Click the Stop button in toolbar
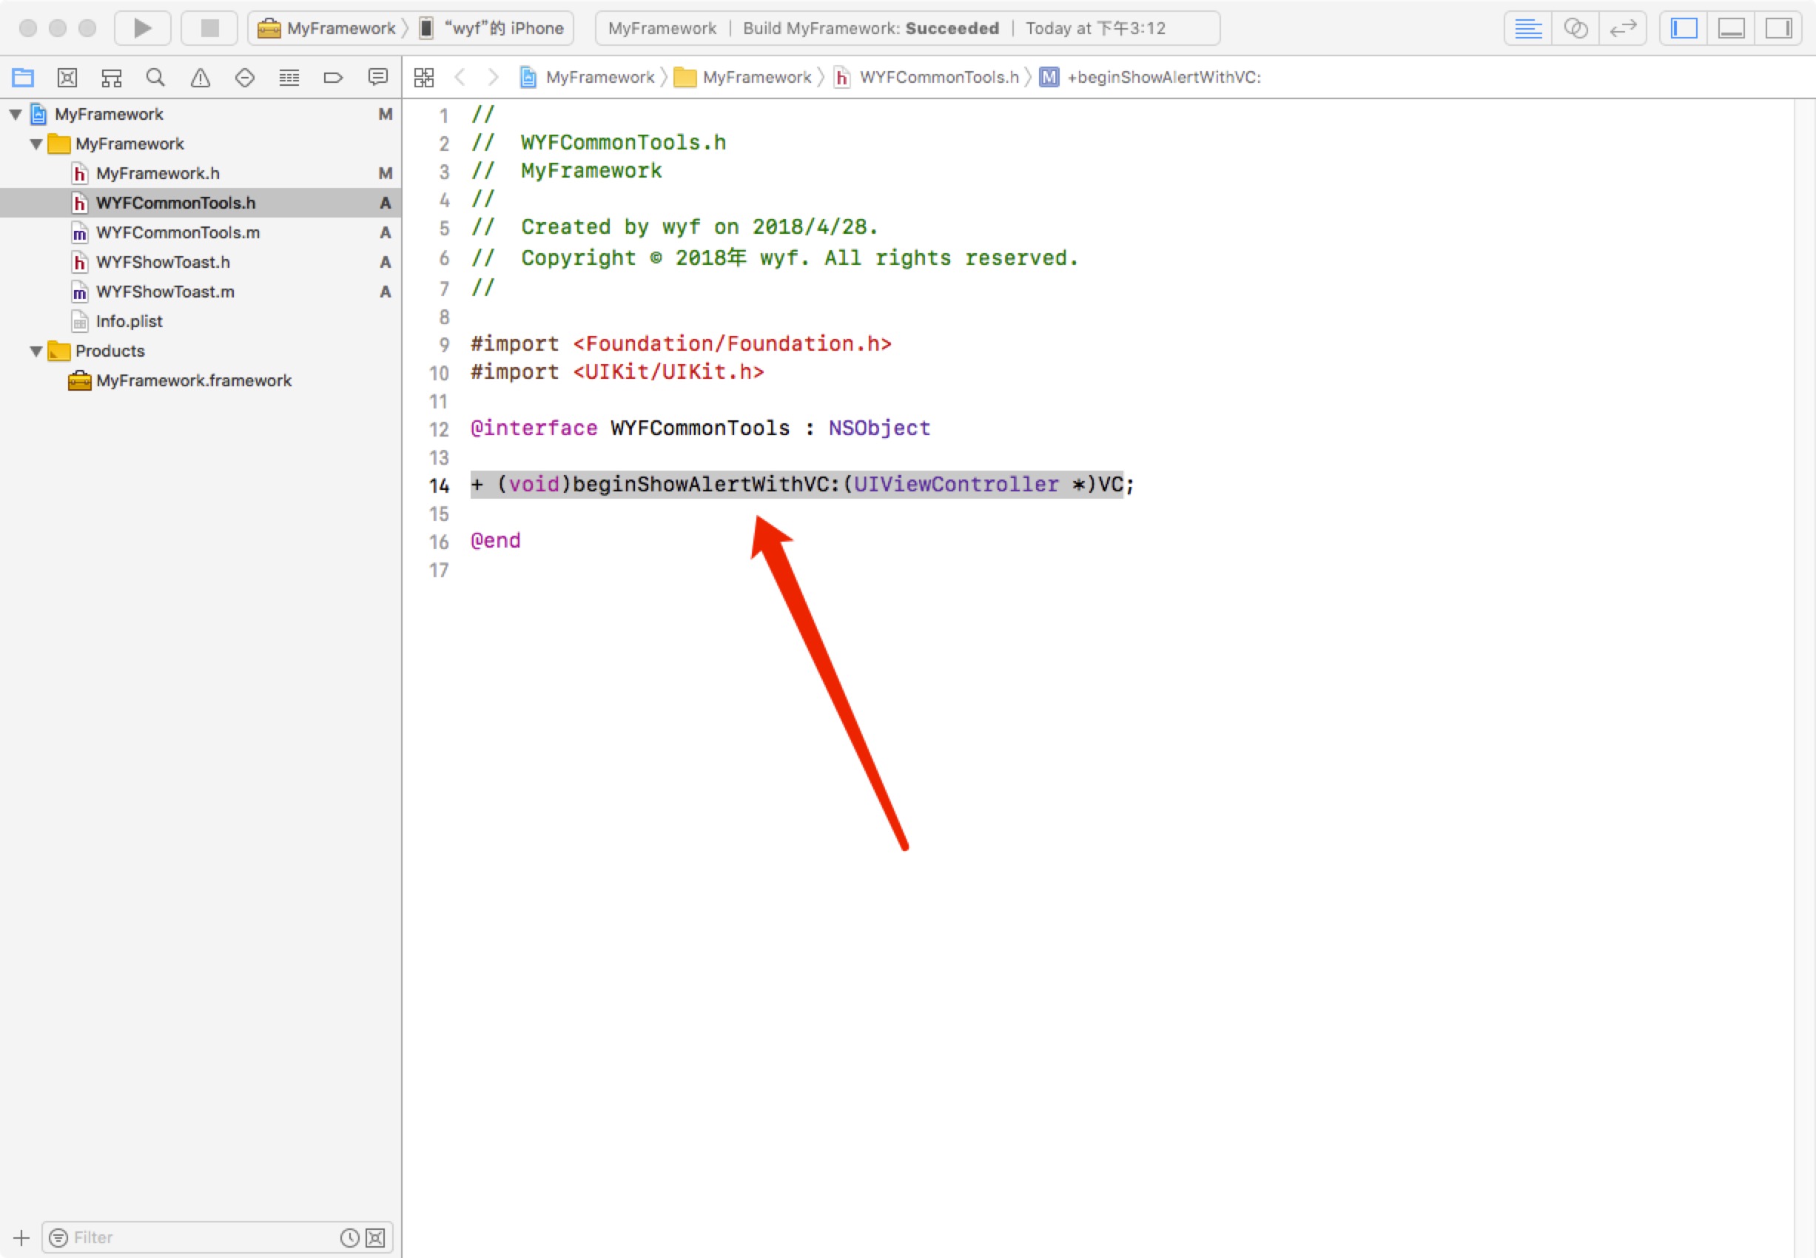The image size is (1816, 1258). click(209, 28)
